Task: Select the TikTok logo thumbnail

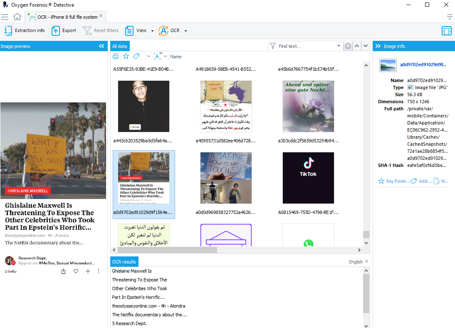Action: 308,178
